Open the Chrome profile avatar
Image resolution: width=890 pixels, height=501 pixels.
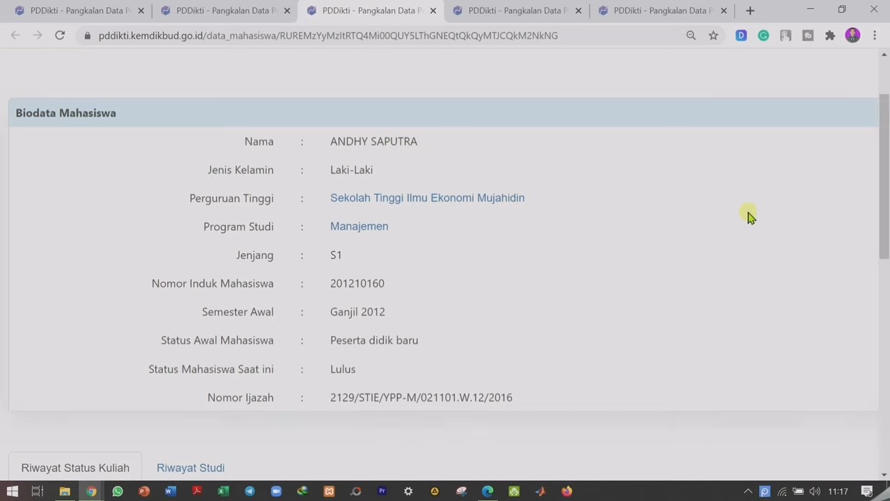pos(852,35)
